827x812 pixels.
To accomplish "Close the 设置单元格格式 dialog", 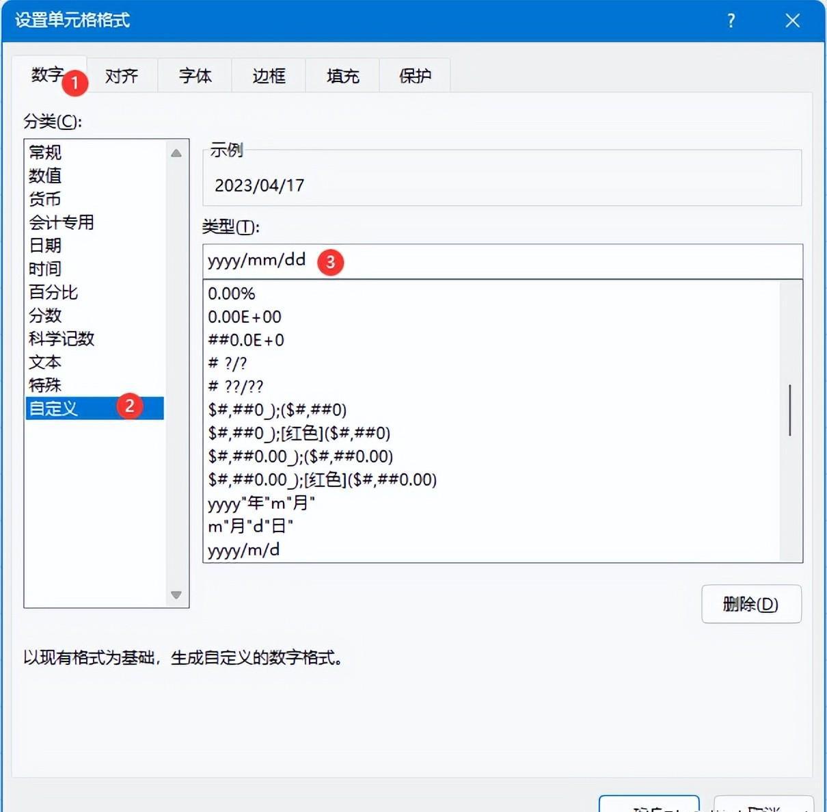I will (x=792, y=21).
